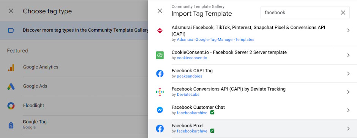Click the Google Ads logo icon
The width and height of the screenshot is (357, 138).
click(11, 86)
